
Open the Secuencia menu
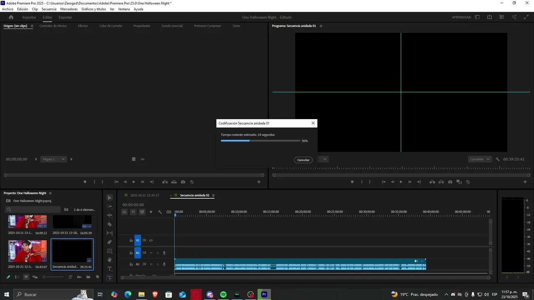pyautogui.click(x=49, y=9)
